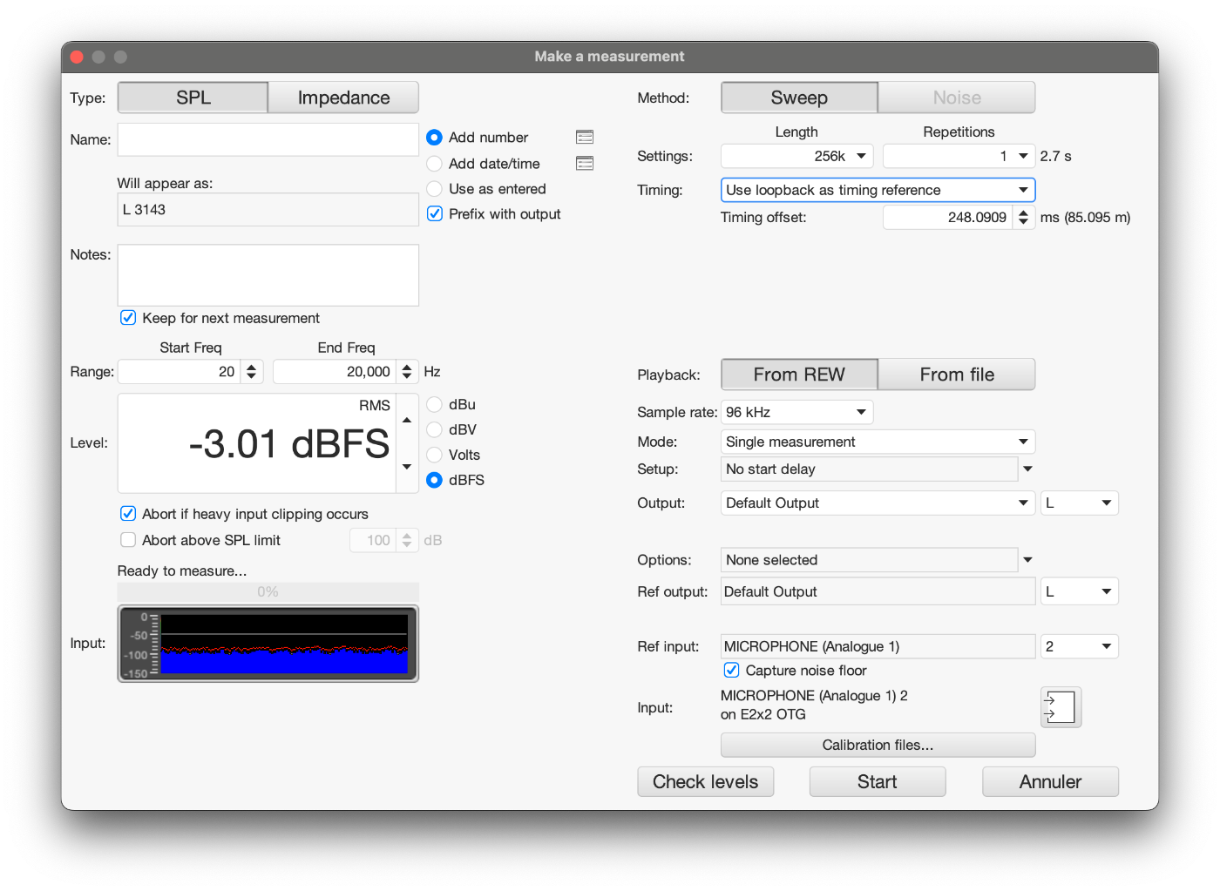The image size is (1220, 891).
Task: Open the Sample rate dropdown
Action: 796,412
